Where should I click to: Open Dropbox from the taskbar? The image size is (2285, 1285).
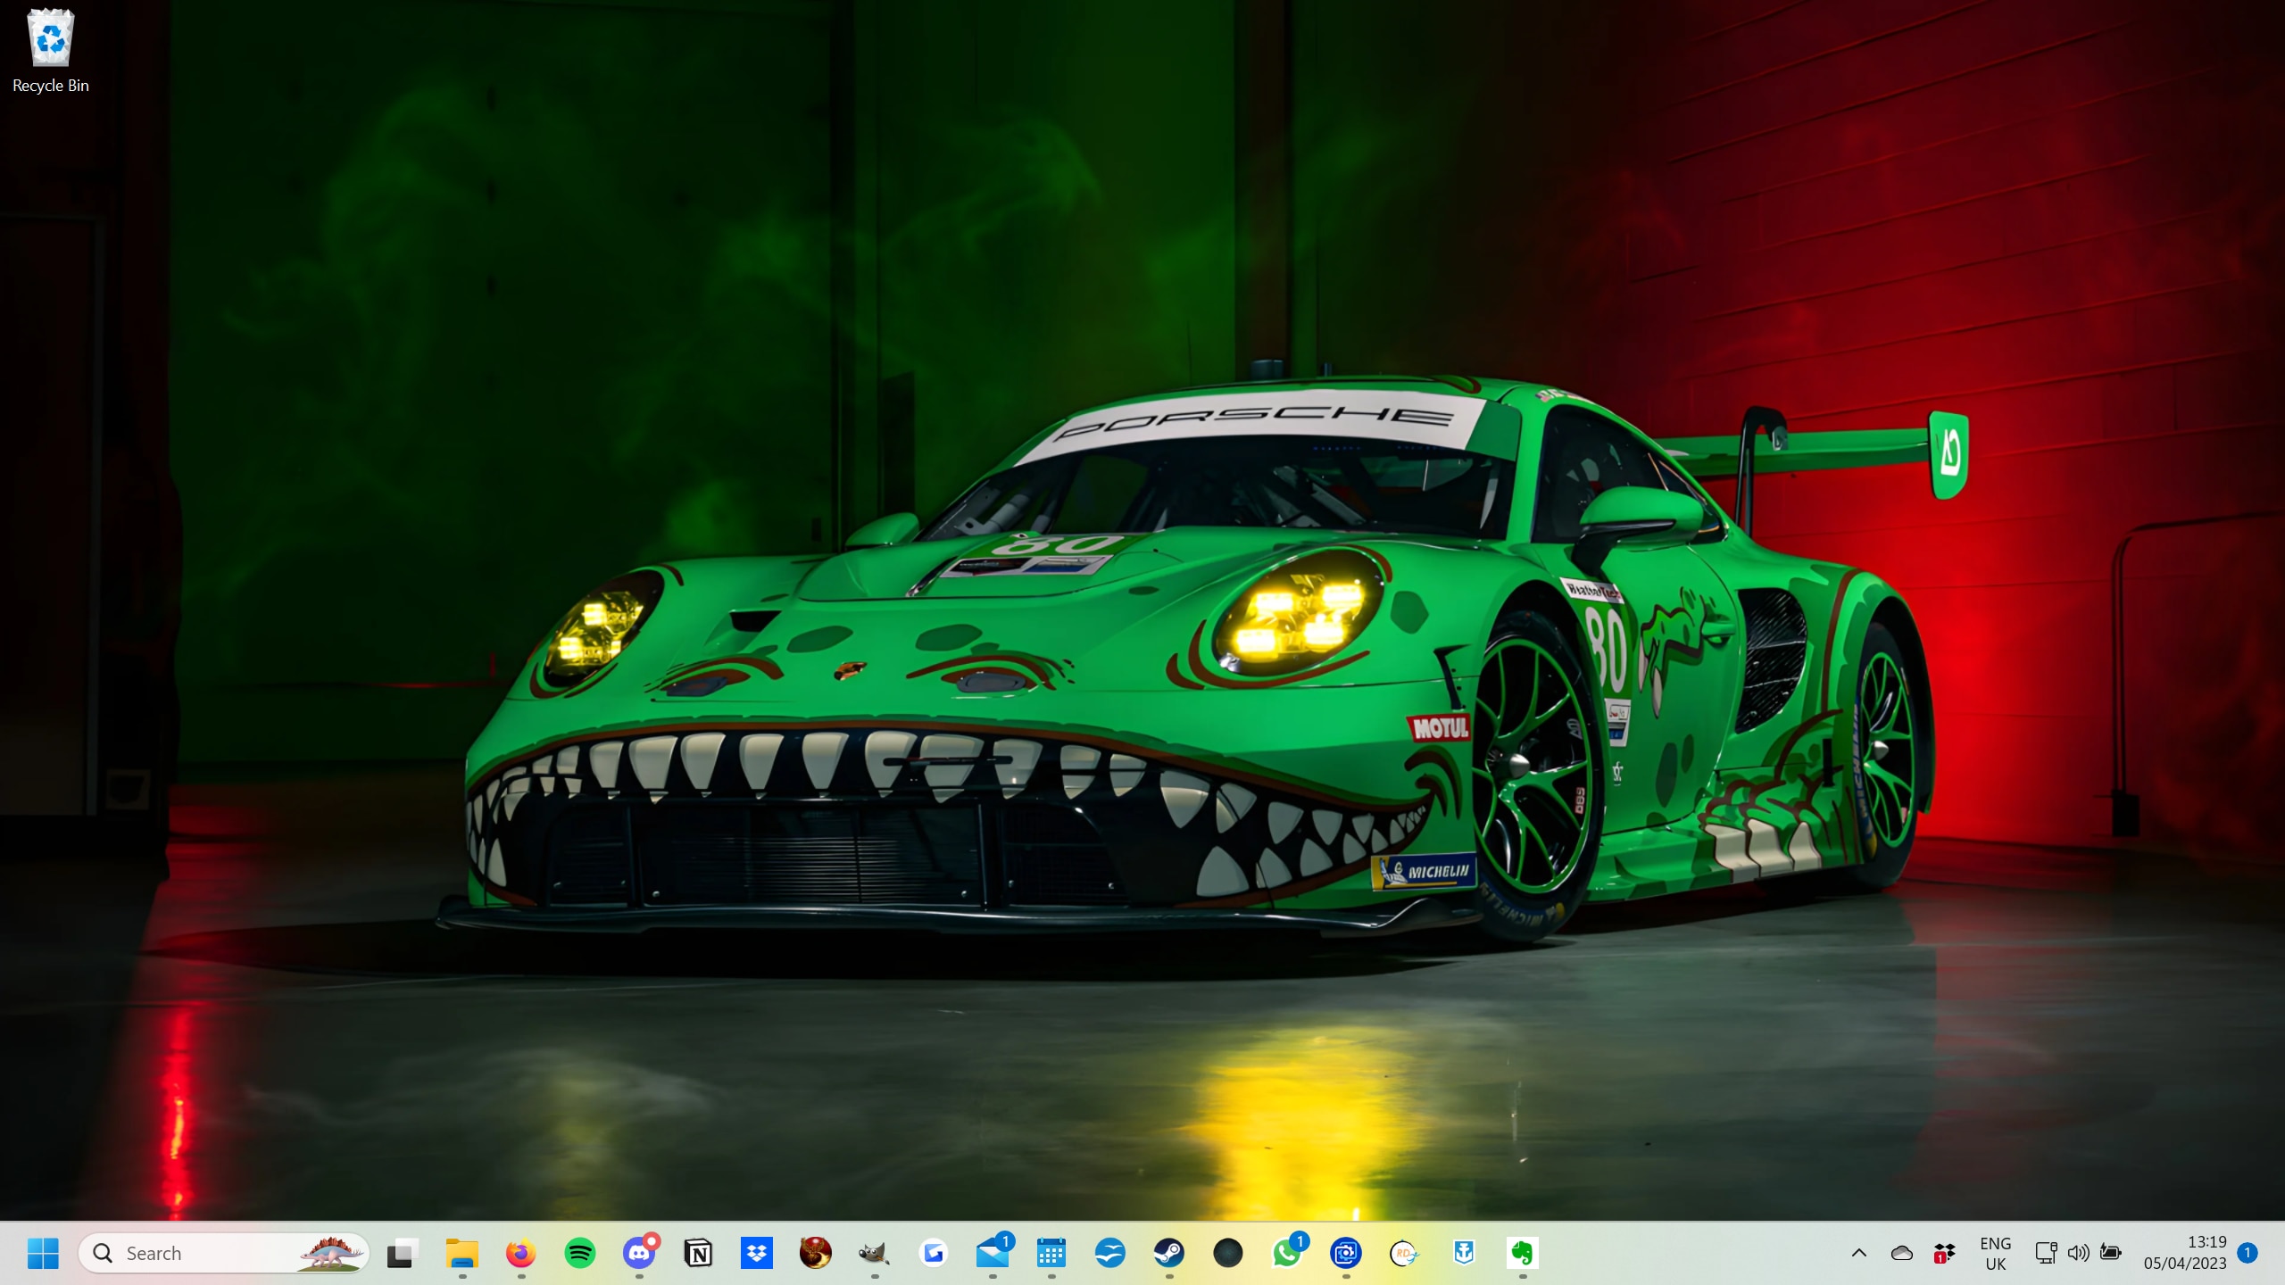(x=757, y=1253)
